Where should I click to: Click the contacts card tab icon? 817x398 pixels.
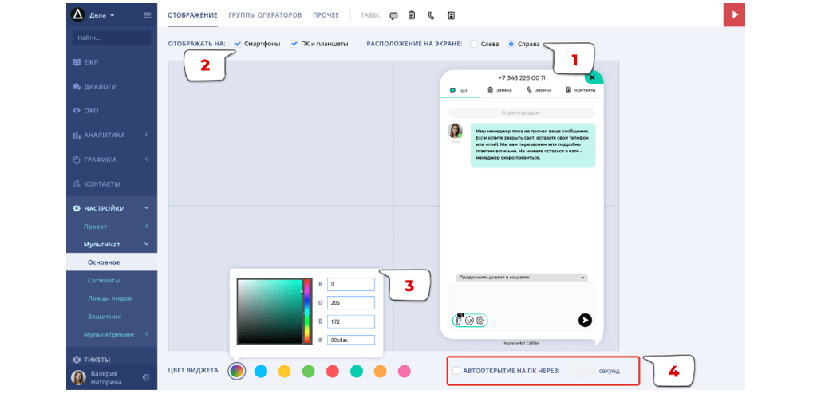(451, 15)
